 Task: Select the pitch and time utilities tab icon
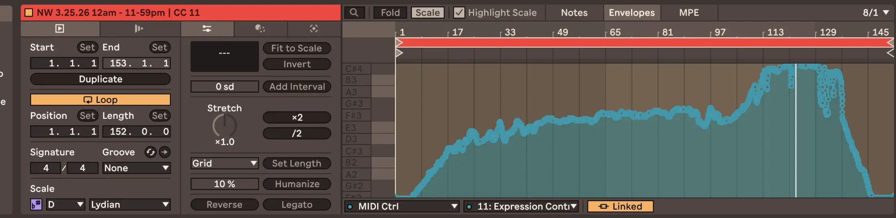207,28
